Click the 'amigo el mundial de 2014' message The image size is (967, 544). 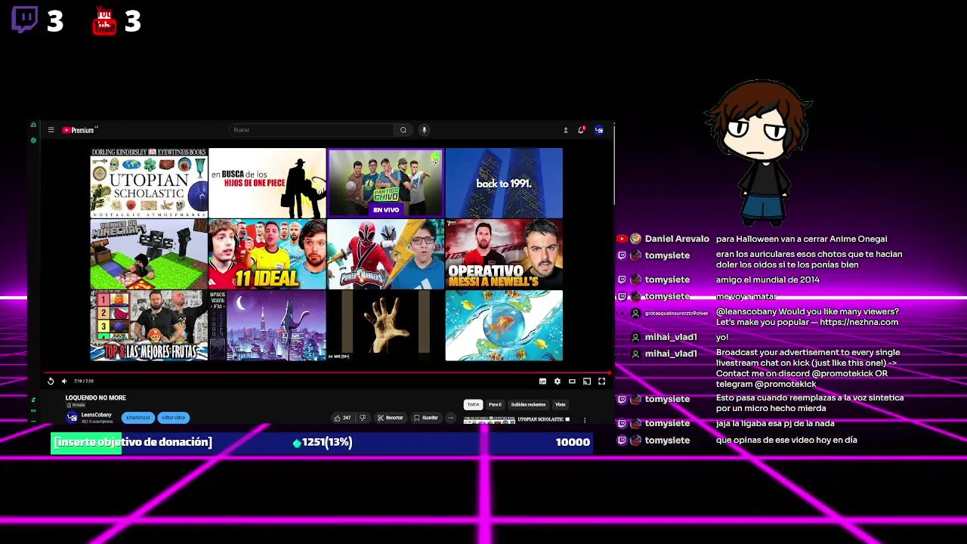pyautogui.click(x=768, y=280)
